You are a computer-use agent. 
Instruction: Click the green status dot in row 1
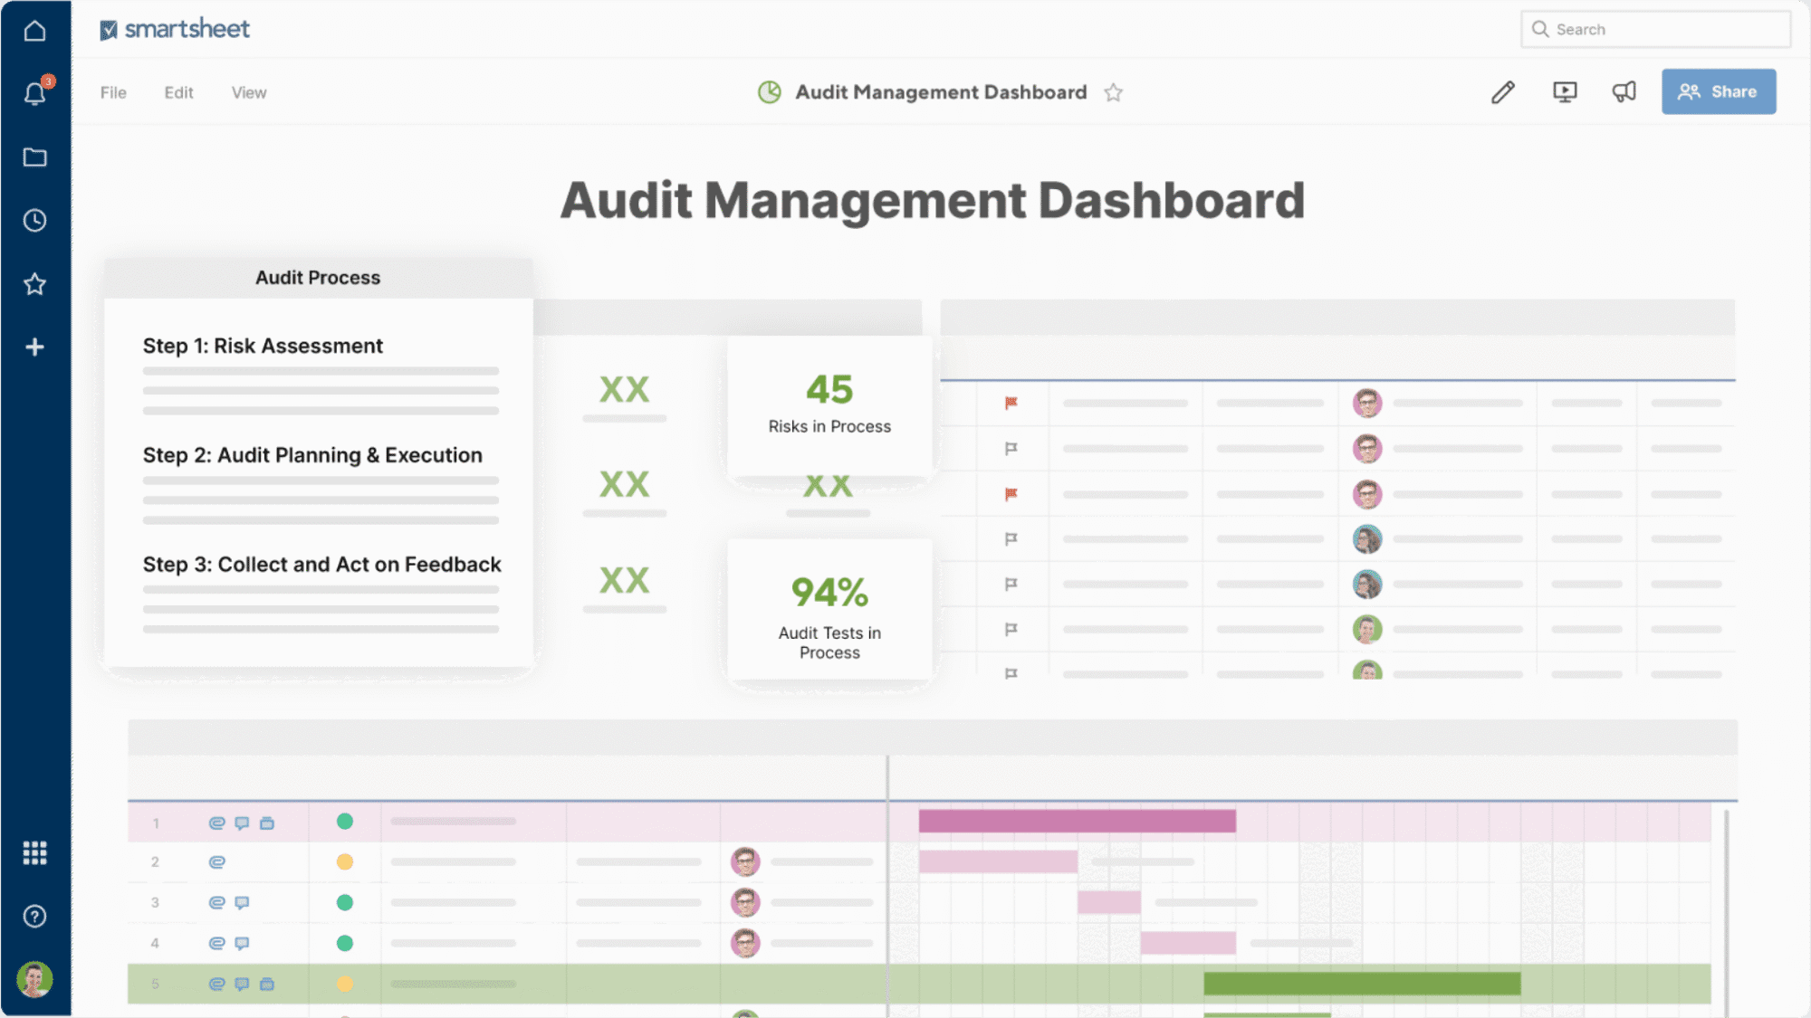point(345,822)
